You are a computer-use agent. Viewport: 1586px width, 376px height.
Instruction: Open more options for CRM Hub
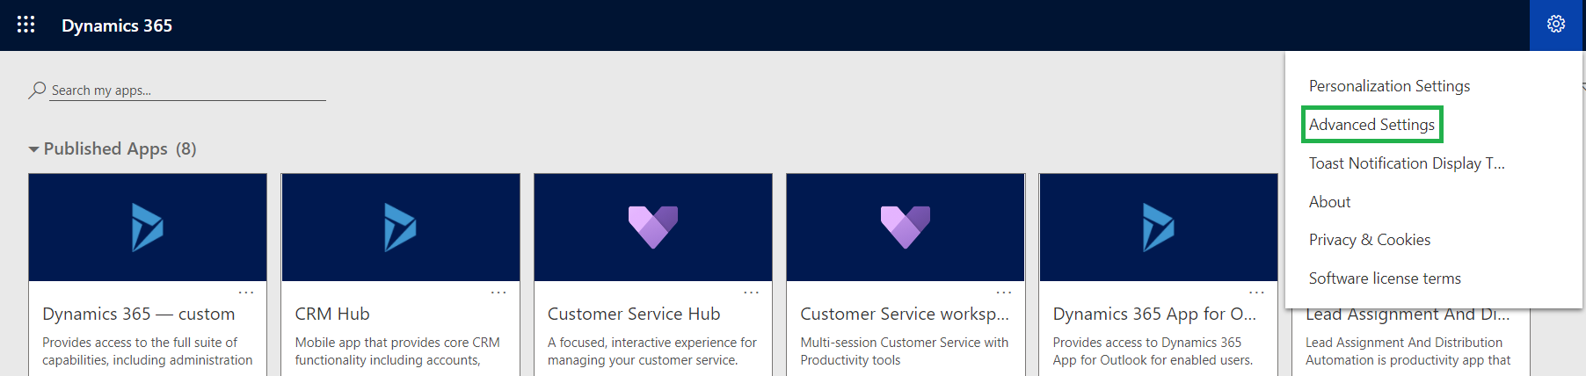pos(498,293)
